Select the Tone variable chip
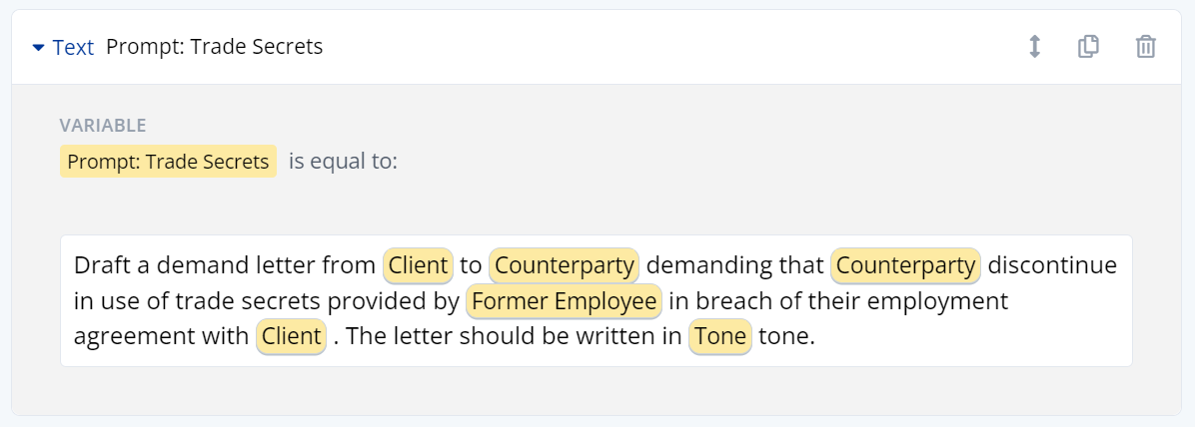Viewport: 1195px width, 427px height. (x=719, y=336)
